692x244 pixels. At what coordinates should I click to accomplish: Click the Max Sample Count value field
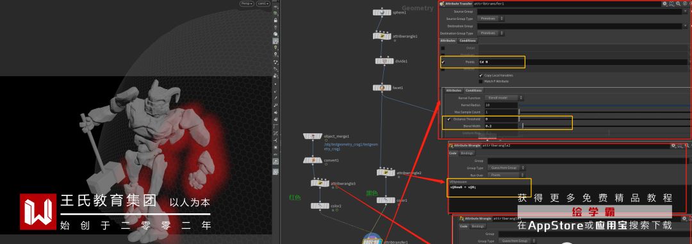[500, 112]
